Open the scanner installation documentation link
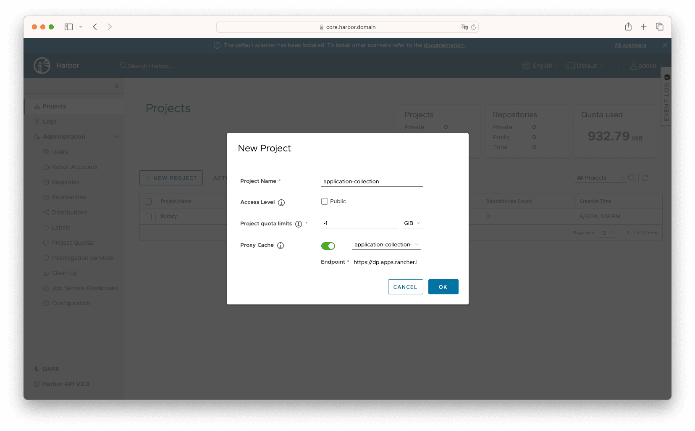This screenshot has width=695, height=431. tap(444, 45)
